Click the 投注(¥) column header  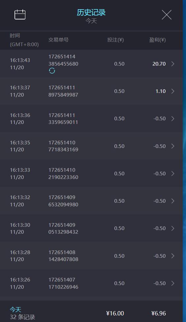pyautogui.click(x=115, y=40)
